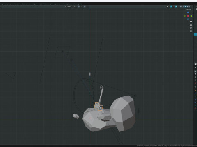Screen dimensions: 197x147
Task: Open the viewport shading options dropdown
Action: coord(192,7)
